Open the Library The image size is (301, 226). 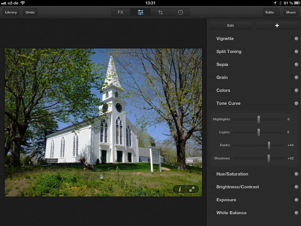point(11,12)
